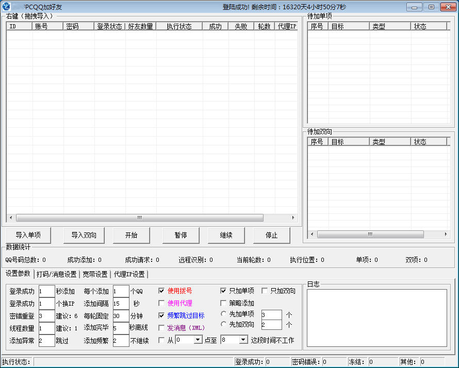This screenshot has height=368, width=459.
Task: Click the 线程数量 input field
Action: pos(46,328)
